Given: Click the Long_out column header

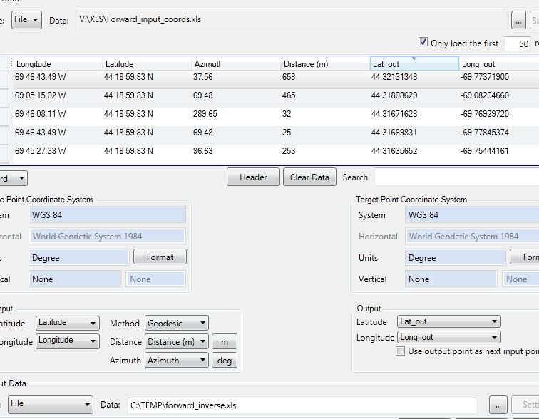Looking at the screenshot, I should [x=499, y=64].
